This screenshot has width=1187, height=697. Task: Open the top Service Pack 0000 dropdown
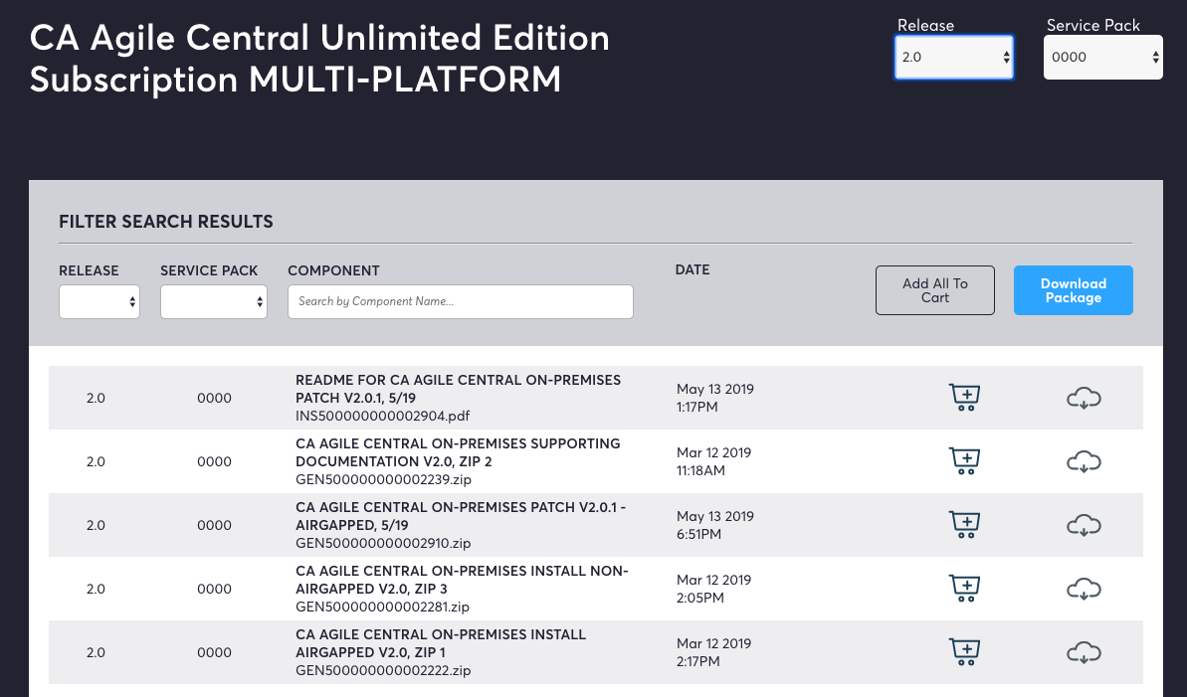(x=1103, y=57)
